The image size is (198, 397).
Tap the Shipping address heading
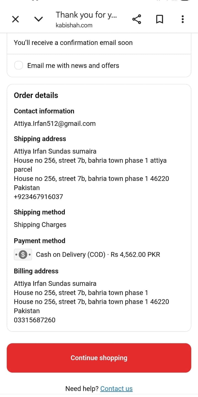tap(40, 139)
